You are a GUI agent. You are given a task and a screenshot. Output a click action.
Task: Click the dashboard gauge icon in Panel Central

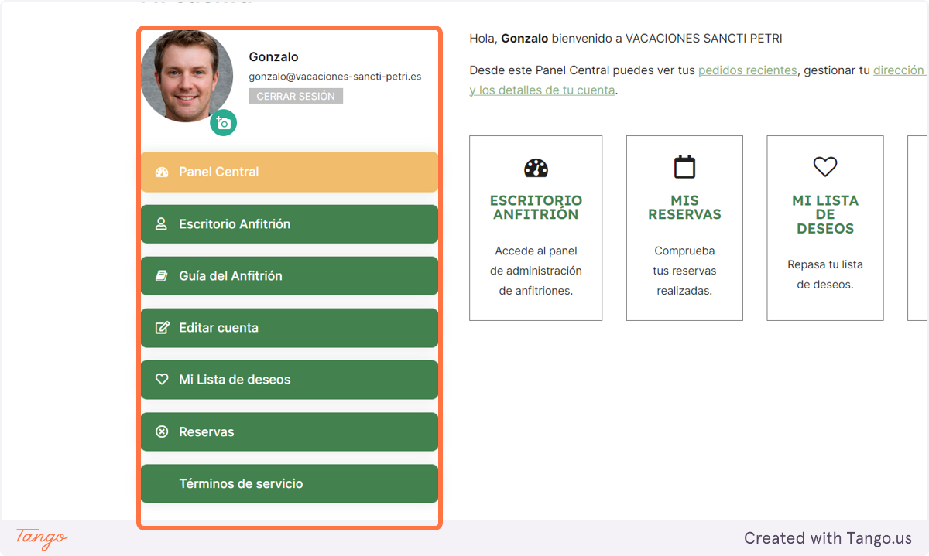162,172
